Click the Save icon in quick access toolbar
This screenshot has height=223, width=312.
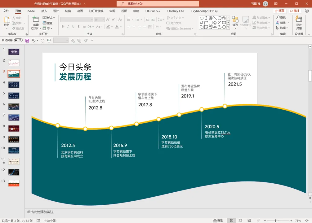click(x=27, y=41)
